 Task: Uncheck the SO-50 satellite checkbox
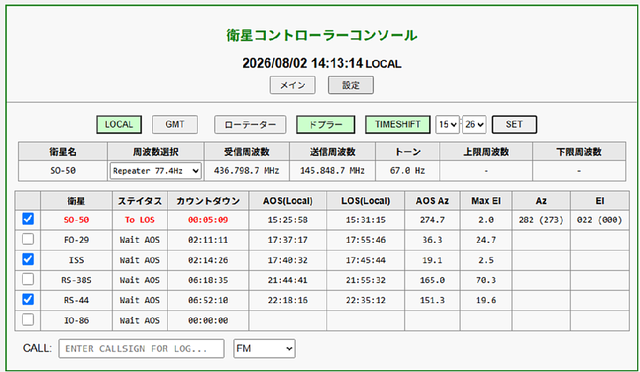(x=28, y=219)
